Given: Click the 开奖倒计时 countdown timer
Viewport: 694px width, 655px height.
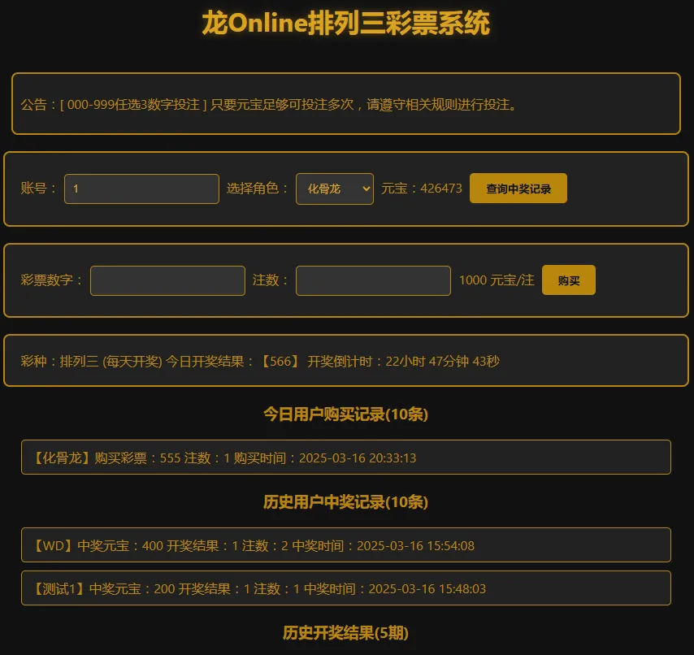Looking at the screenshot, I should tap(403, 361).
